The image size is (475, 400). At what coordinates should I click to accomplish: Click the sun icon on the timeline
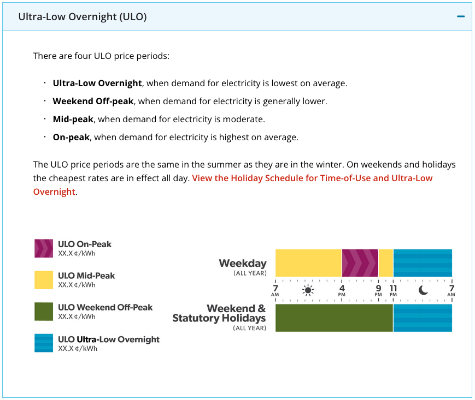[308, 290]
